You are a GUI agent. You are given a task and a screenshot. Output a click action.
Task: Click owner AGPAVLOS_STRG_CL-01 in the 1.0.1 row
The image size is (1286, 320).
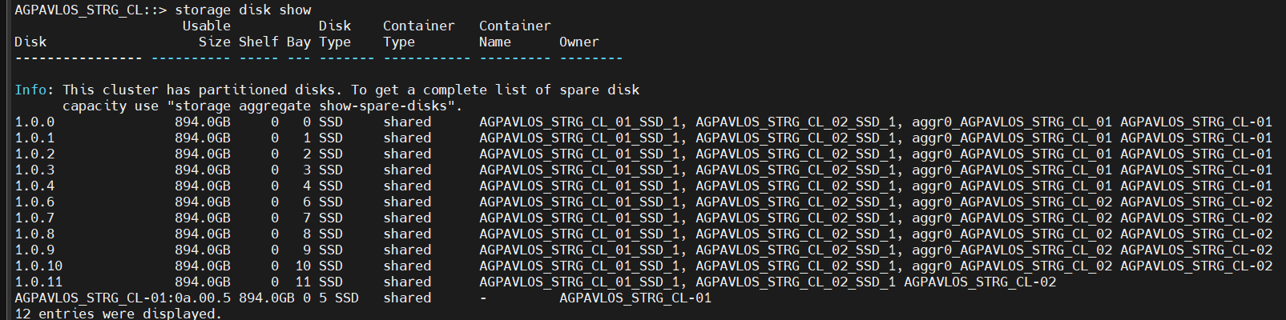click(x=1195, y=138)
